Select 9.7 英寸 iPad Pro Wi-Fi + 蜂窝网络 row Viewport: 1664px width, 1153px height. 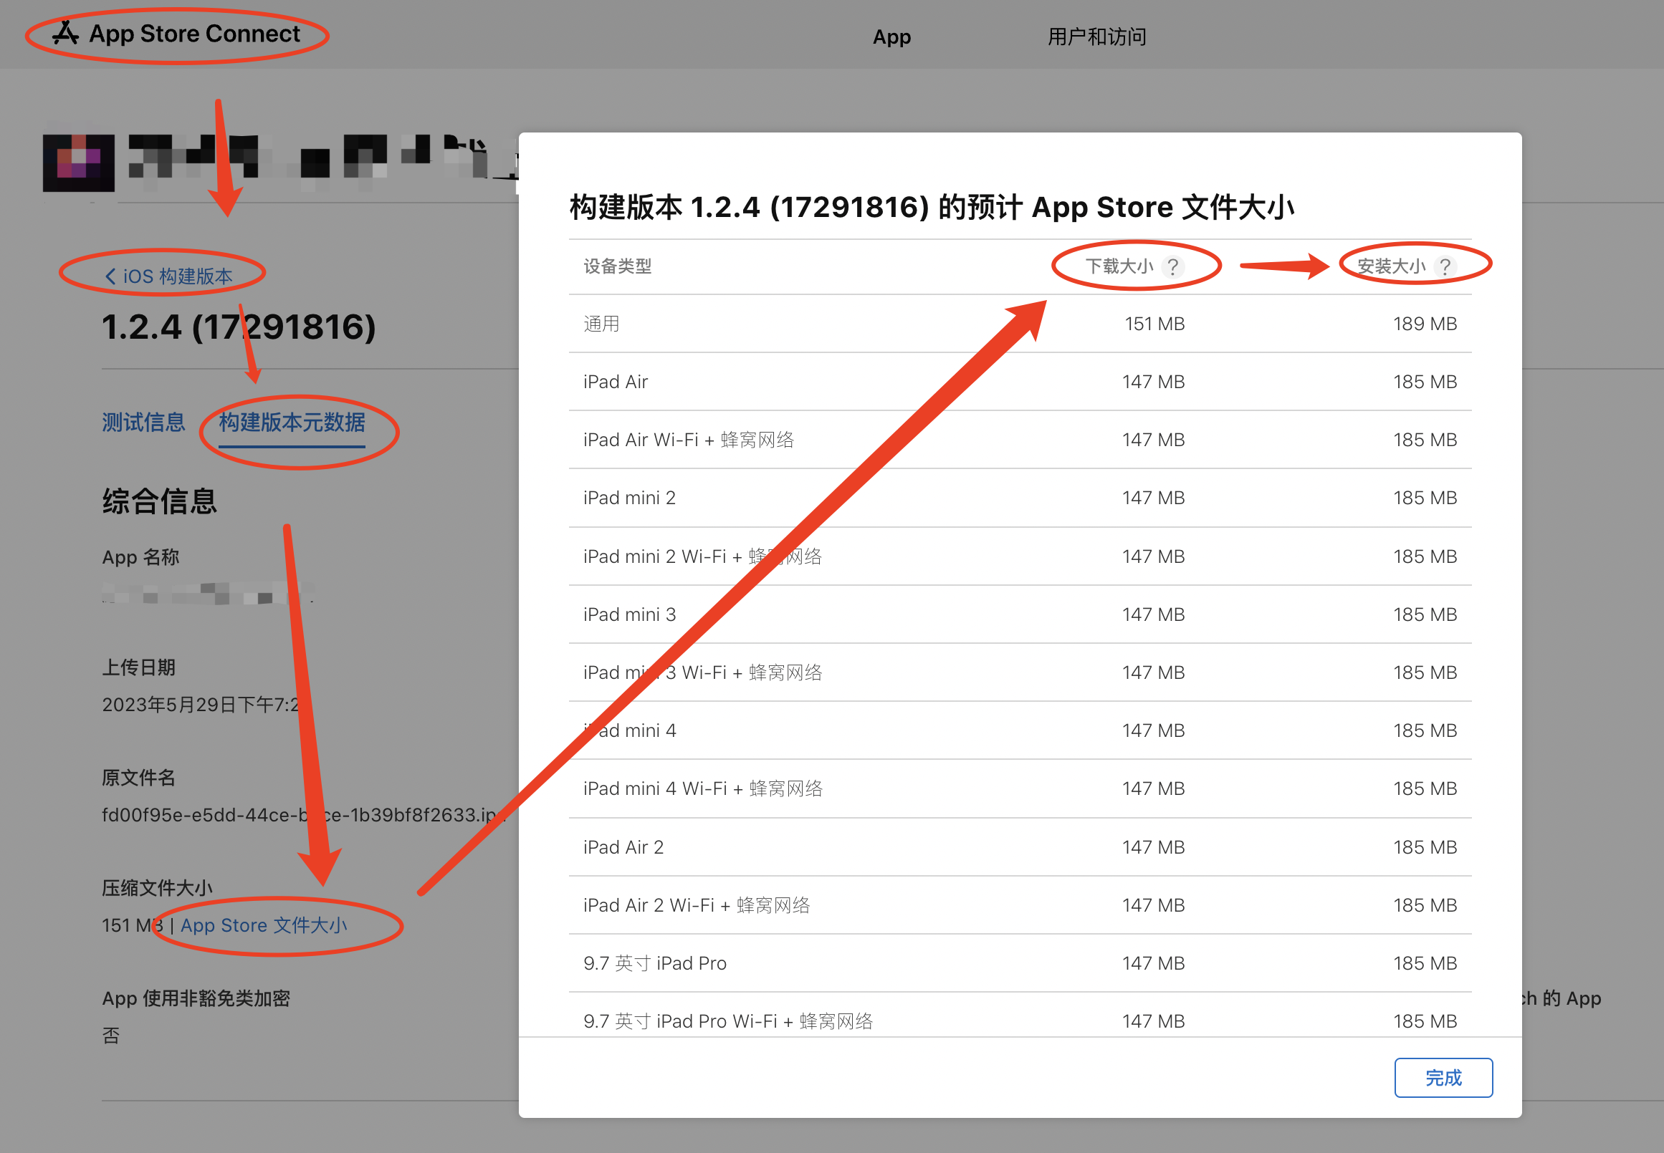click(1020, 1015)
